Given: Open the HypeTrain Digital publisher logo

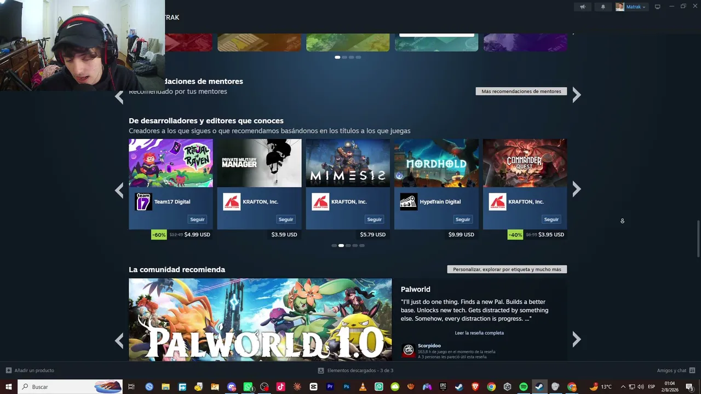Looking at the screenshot, I should point(409,201).
